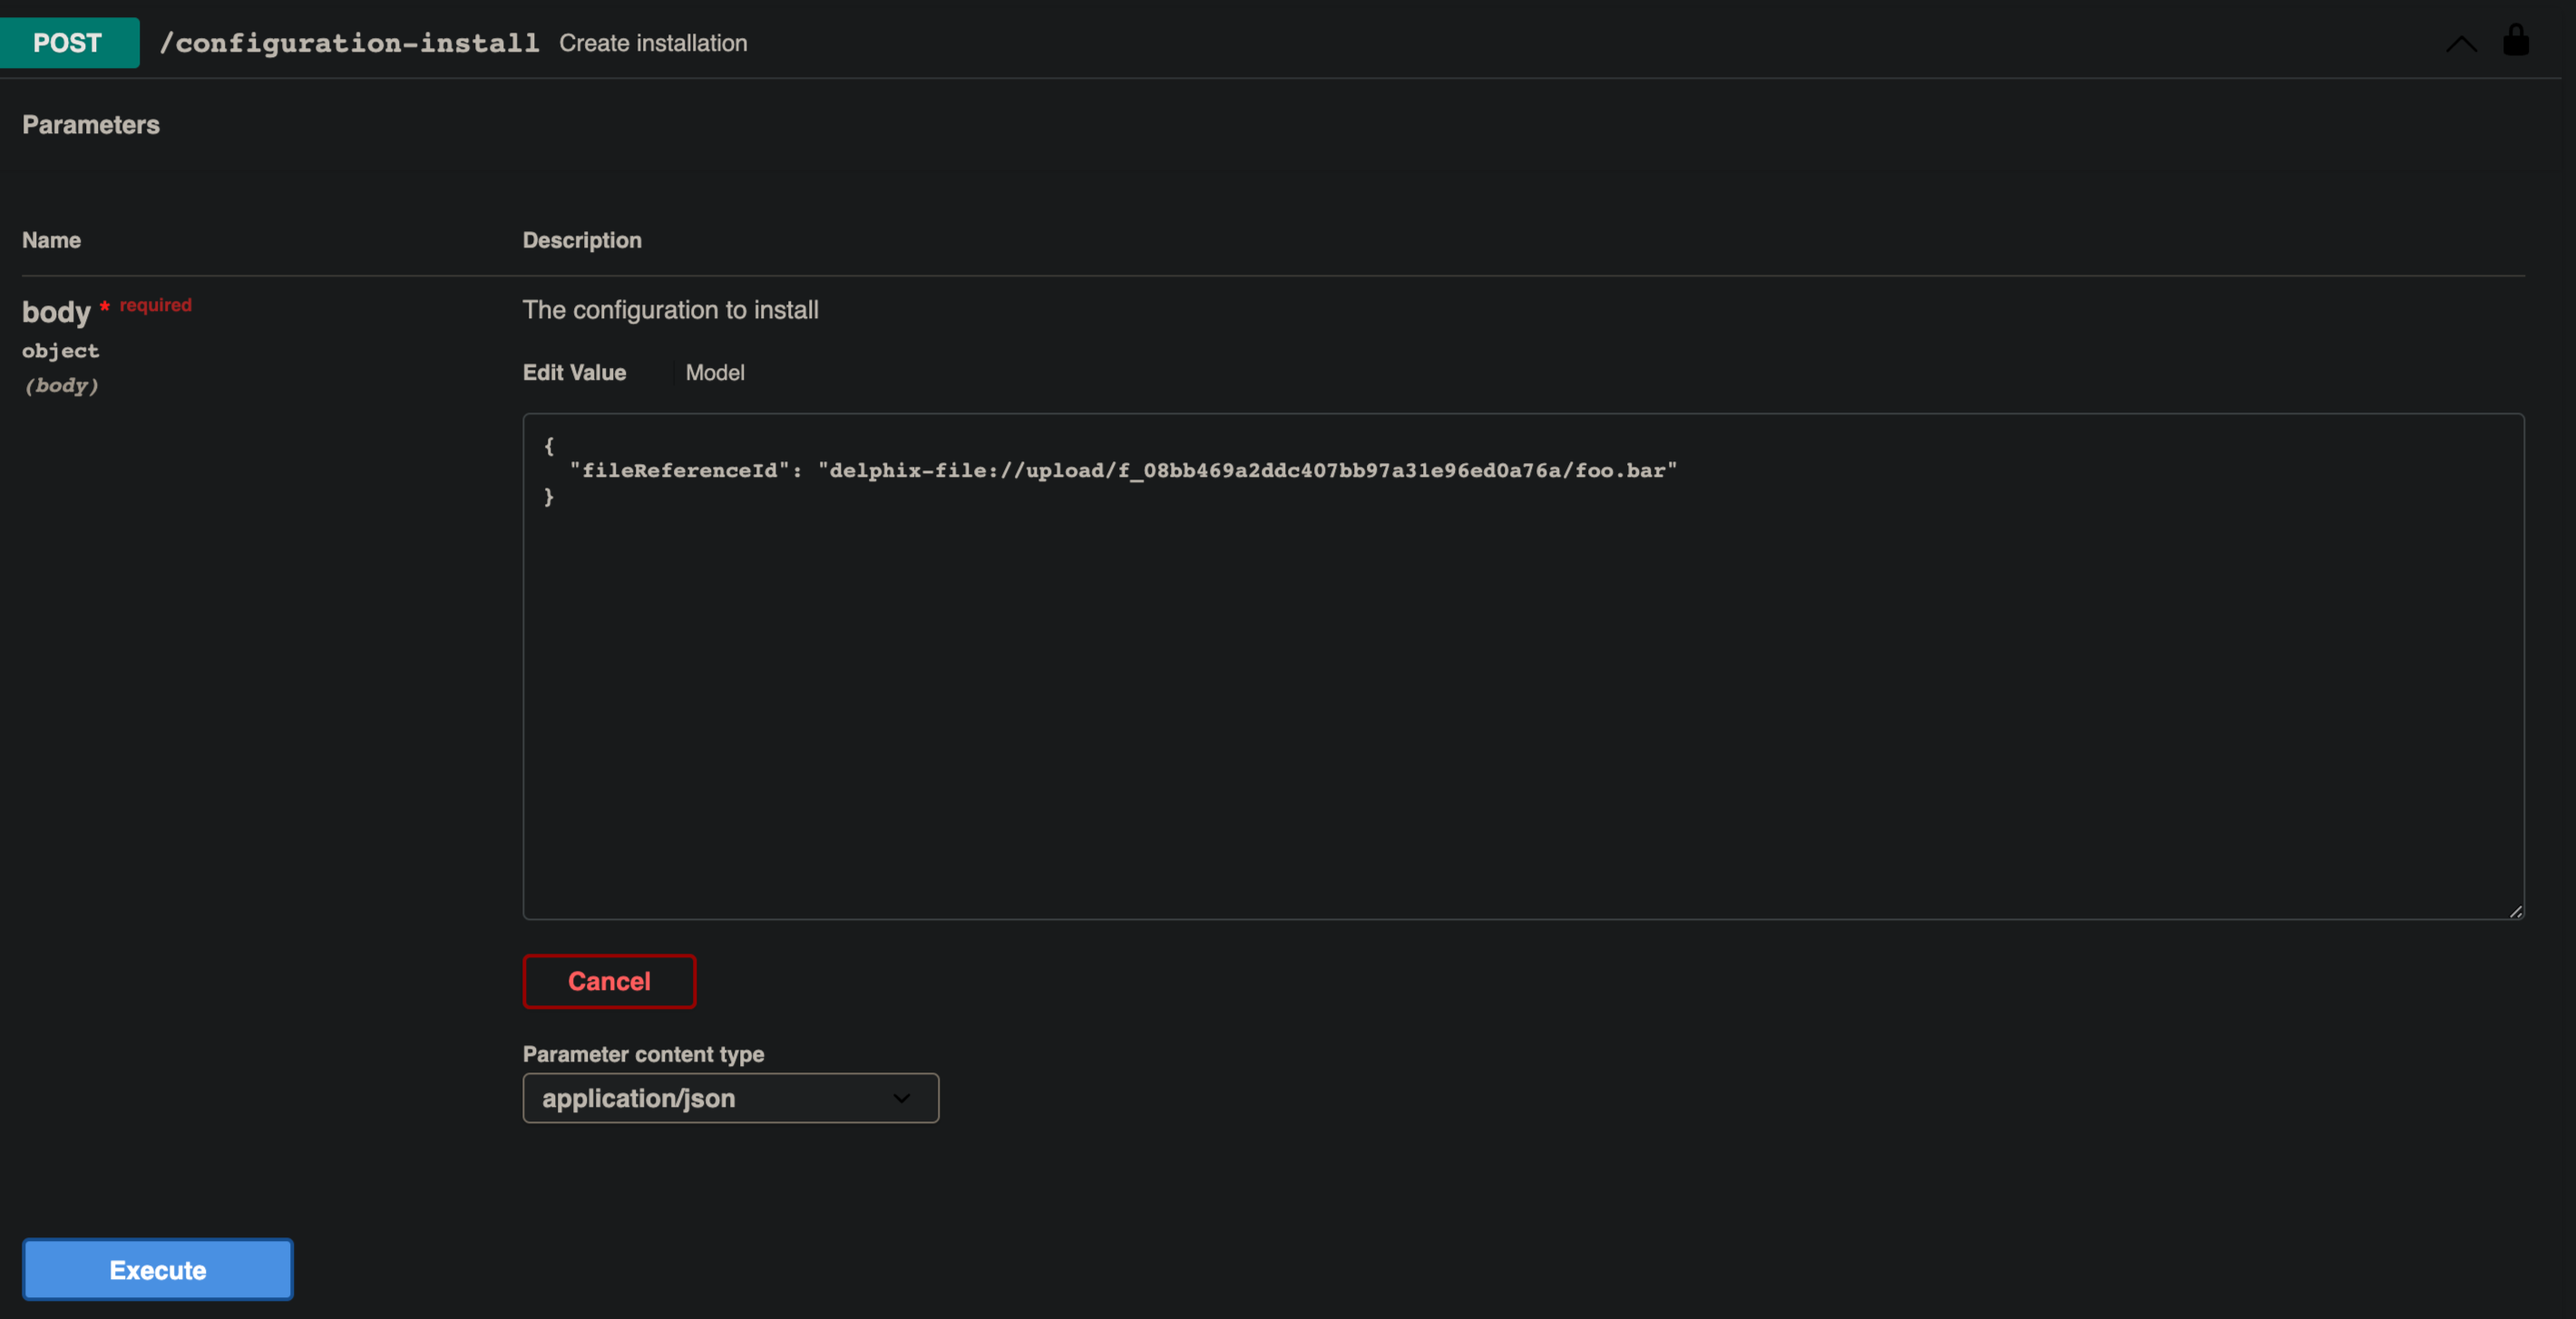The width and height of the screenshot is (2576, 1319).
Task: Collapse the endpoint using the top-right chevron
Action: (x=2461, y=43)
